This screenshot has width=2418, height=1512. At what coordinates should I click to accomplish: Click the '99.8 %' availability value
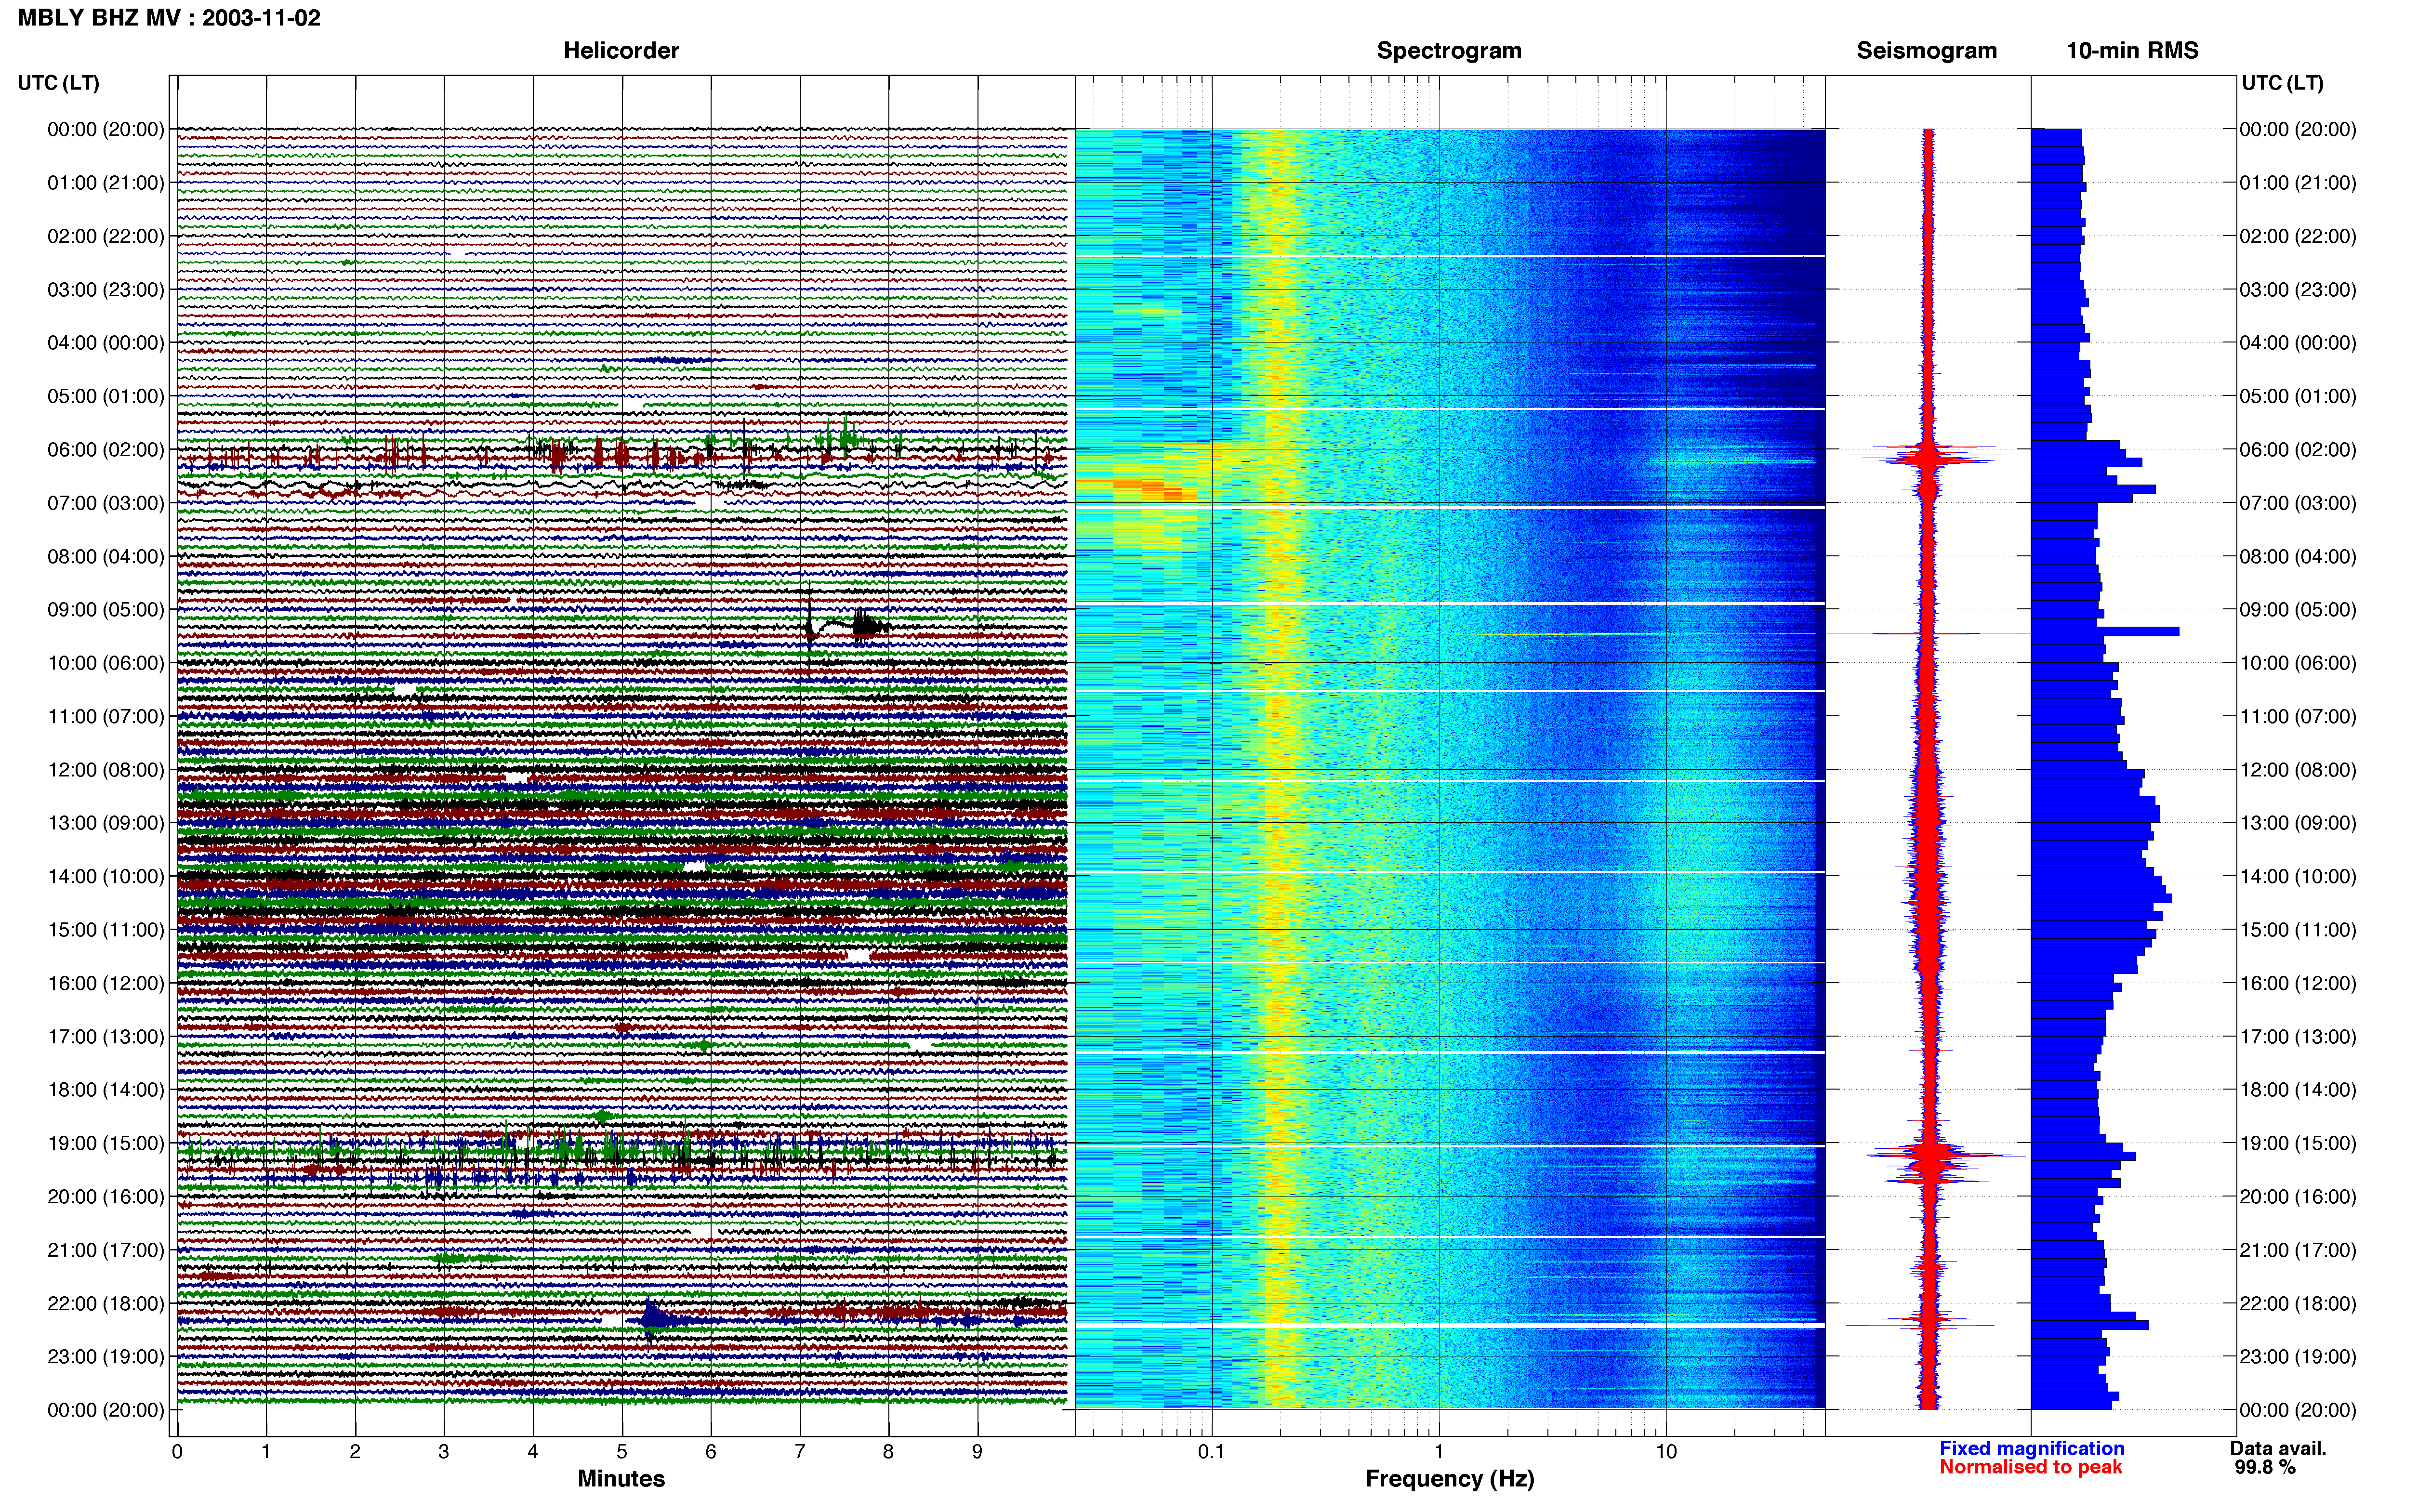pyautogui.click(x=2265, y=1467)
